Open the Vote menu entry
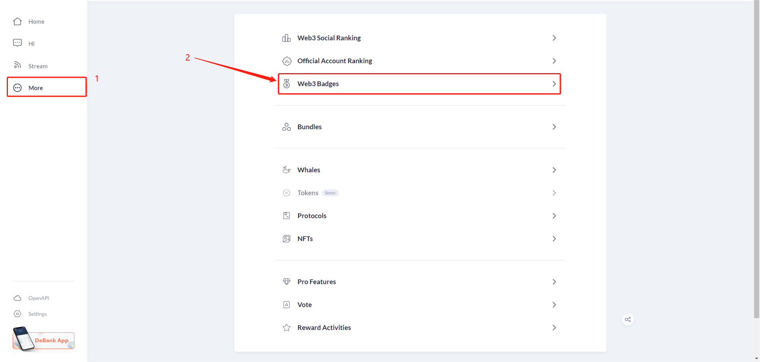The image size is (760, 362). point(305,305)
